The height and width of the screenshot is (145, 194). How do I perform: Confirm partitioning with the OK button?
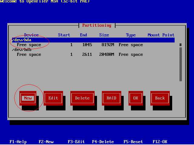point(136,98)
